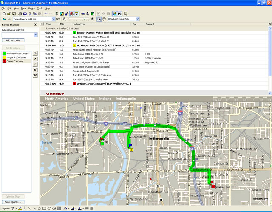This screenshot has width=272, height=212.
Task: Expand the Route Planner address combo box
Action: click(x=36, y=35)
